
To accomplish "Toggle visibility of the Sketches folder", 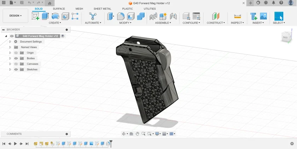I will (16, 69).
